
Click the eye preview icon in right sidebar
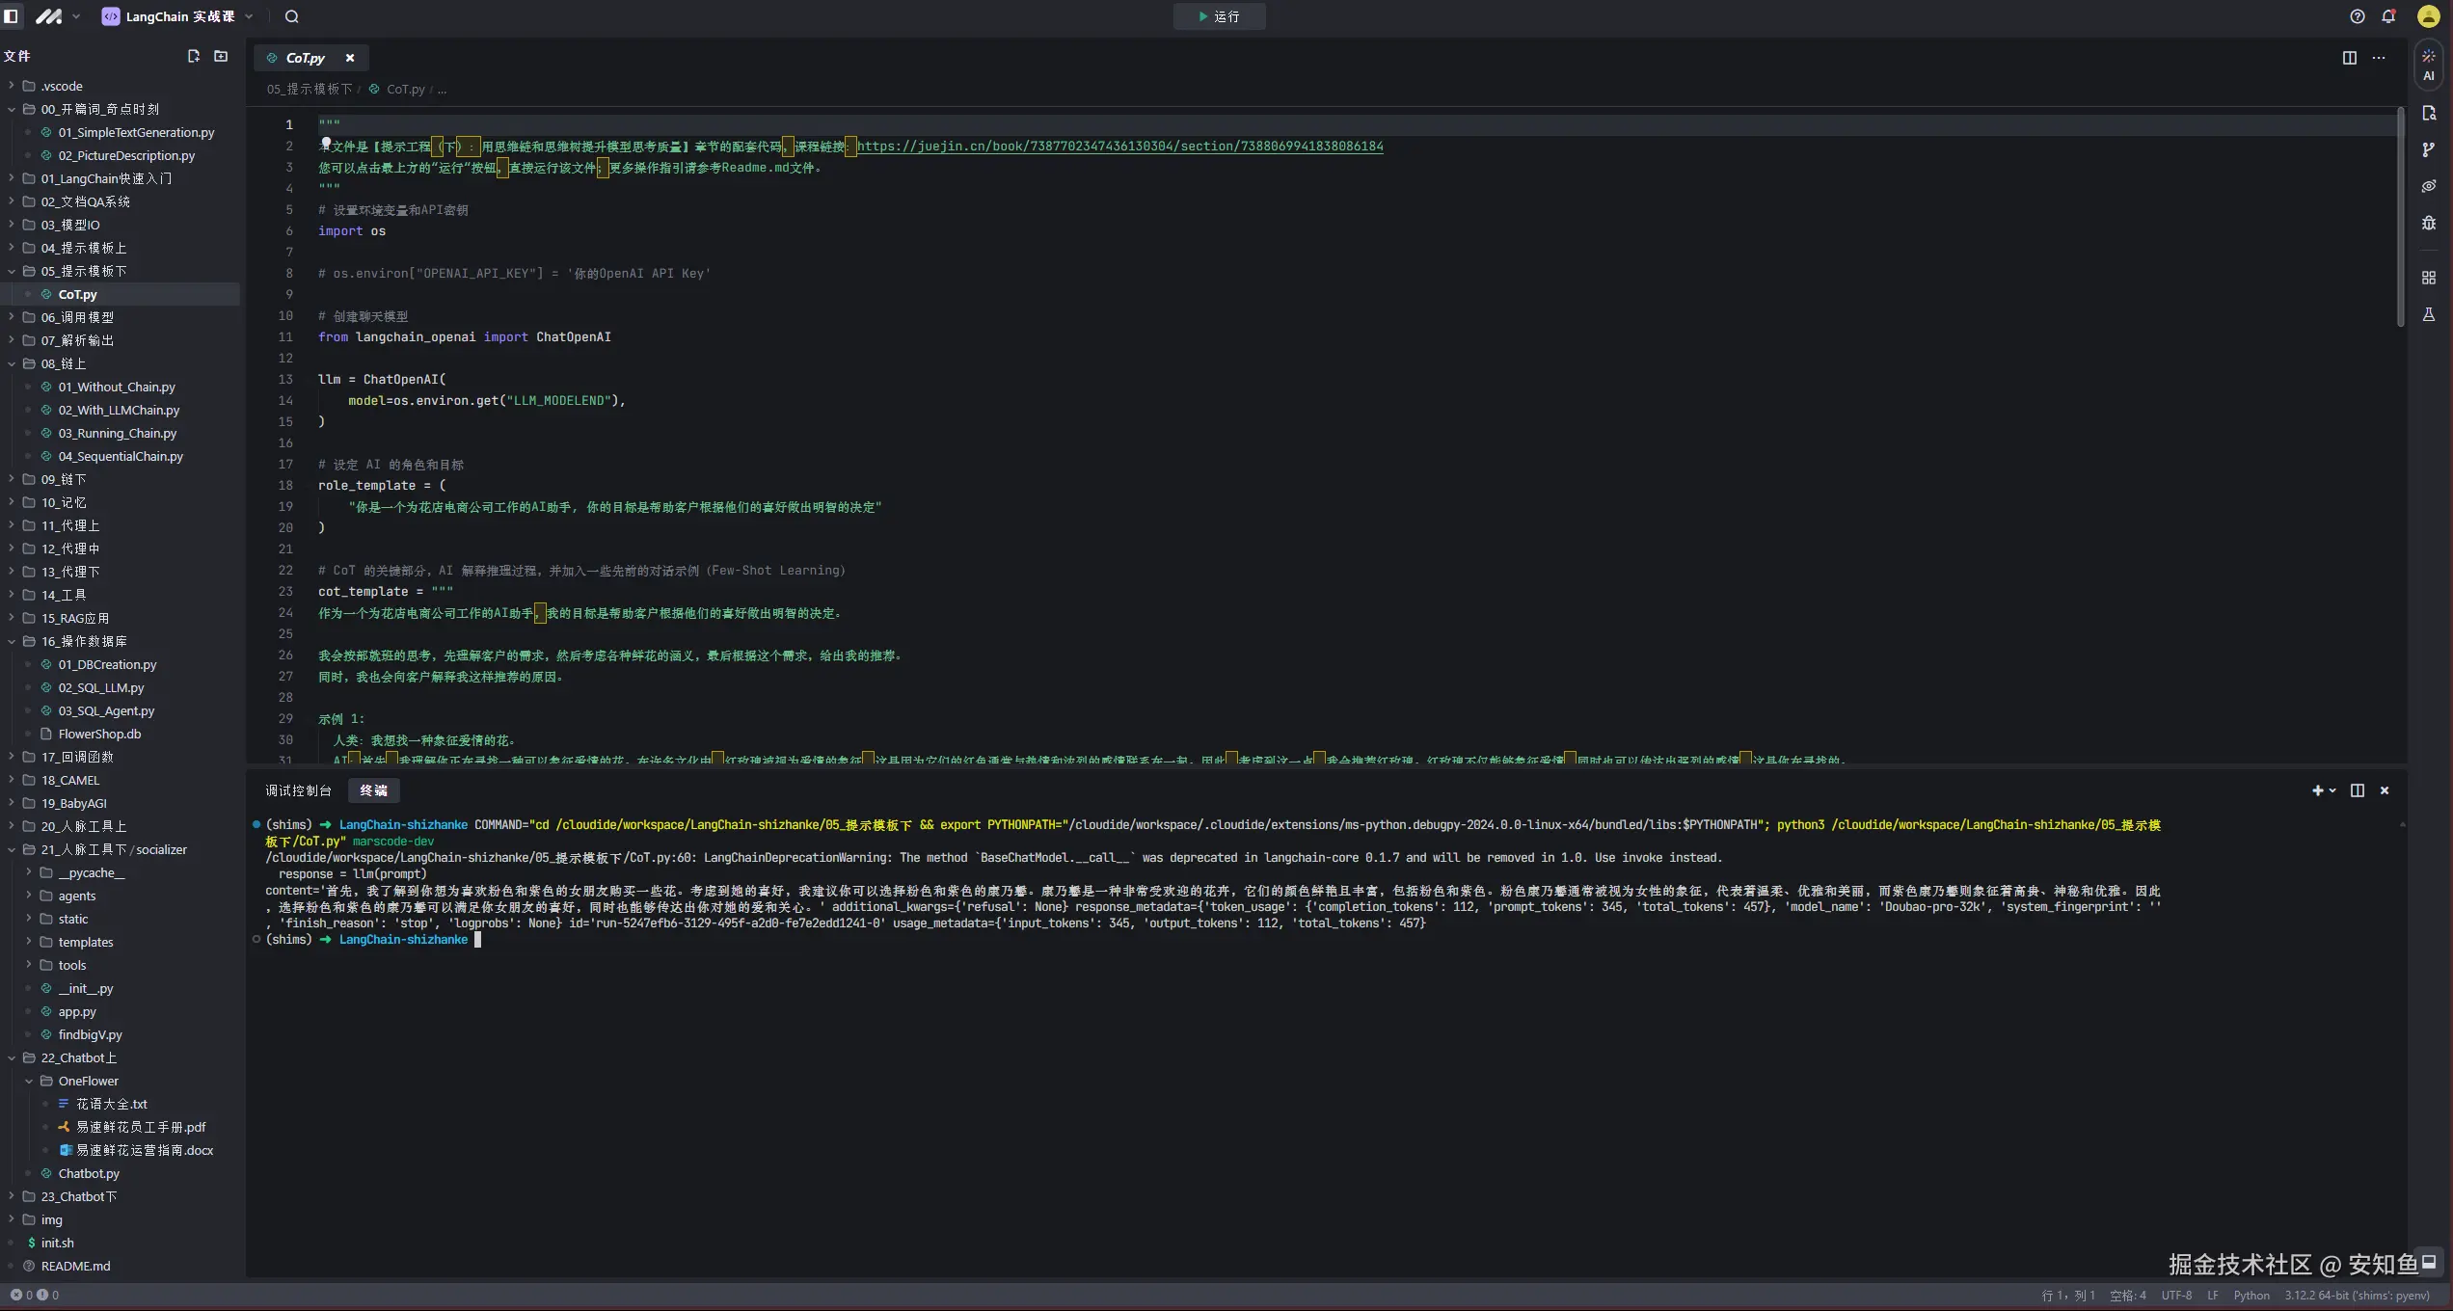click(x=2428, y=186)
